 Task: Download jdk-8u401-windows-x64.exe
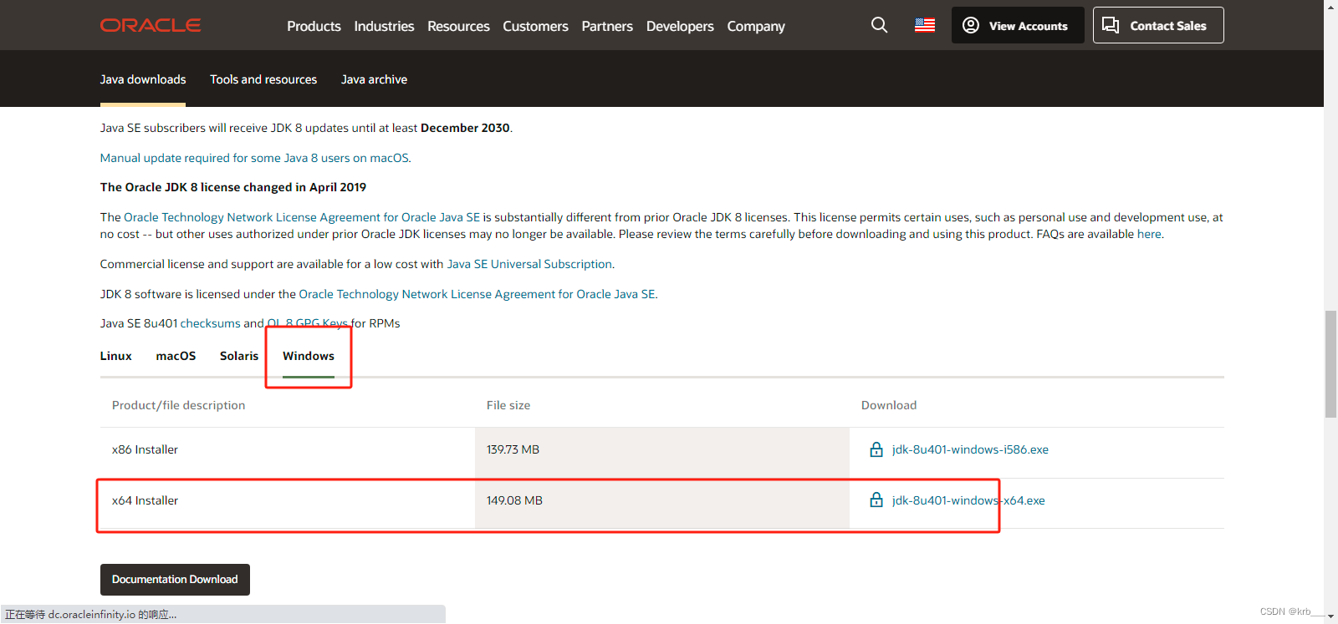968,500
